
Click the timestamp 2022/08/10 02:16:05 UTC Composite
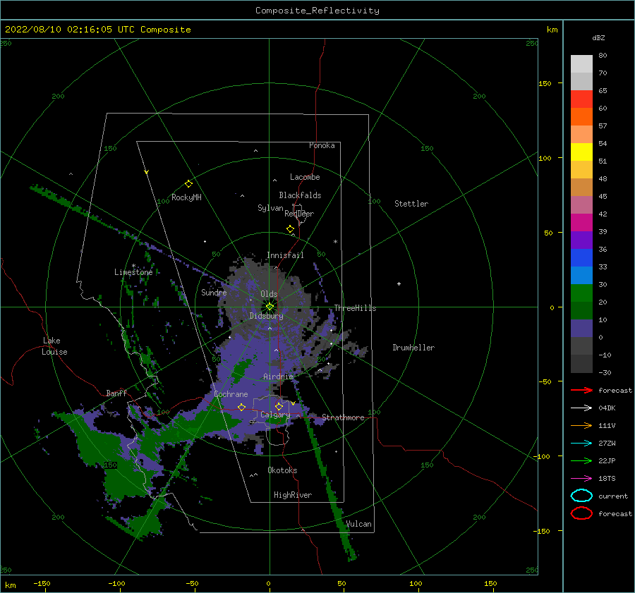[98, 30]
